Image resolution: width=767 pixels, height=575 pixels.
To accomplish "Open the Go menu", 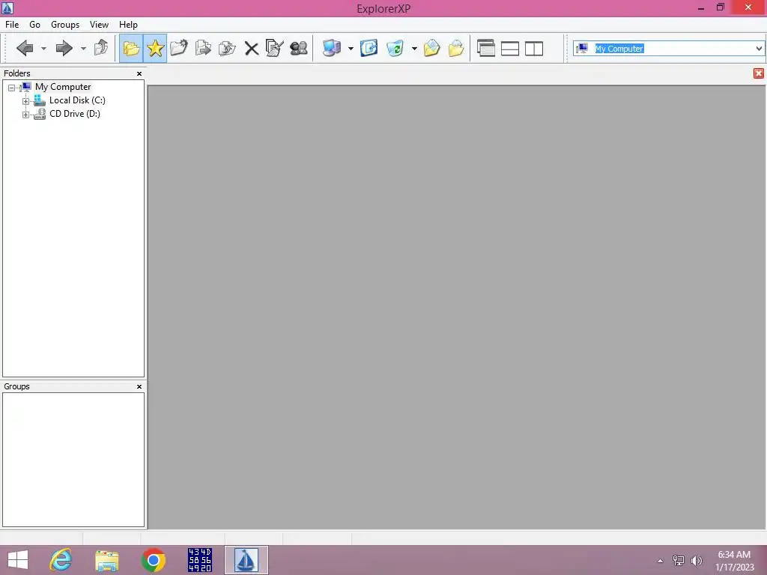I will click(34, 25).
